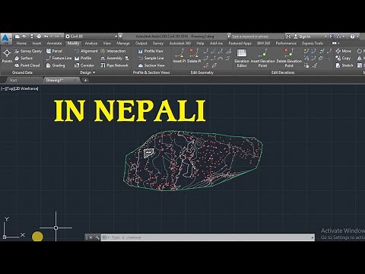
Task: Open the Analyze ribbon tab
Action: click(91, 43)
